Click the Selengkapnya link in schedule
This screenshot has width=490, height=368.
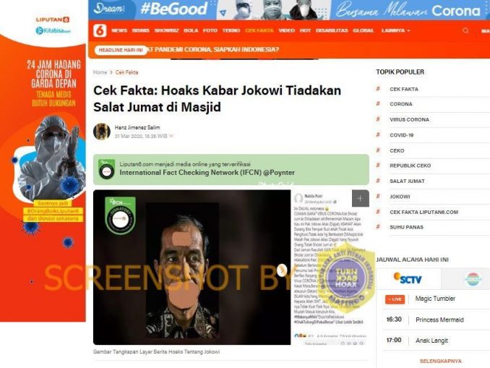tap(441, 361)
